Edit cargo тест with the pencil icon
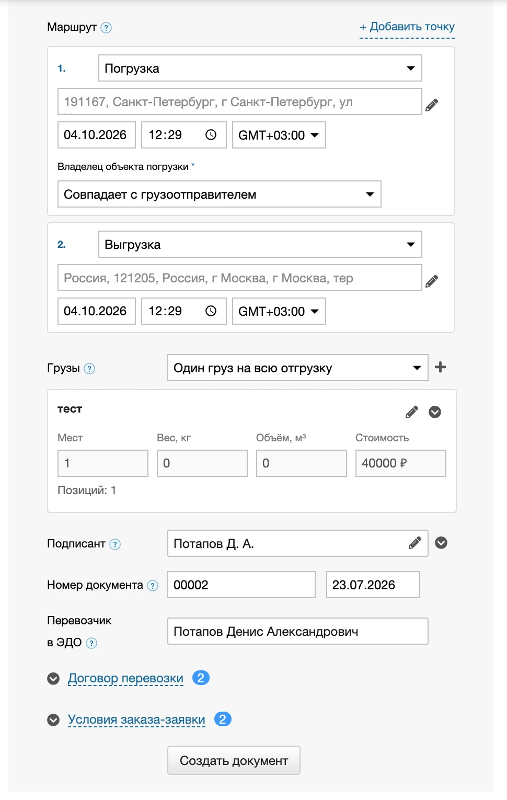 (412, 412)
